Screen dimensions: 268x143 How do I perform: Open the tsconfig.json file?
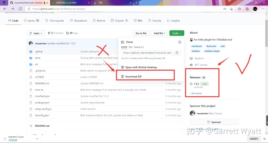[42, 116]
